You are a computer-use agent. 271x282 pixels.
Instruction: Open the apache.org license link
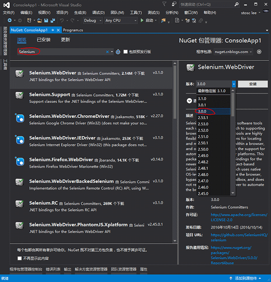(239, 217)
